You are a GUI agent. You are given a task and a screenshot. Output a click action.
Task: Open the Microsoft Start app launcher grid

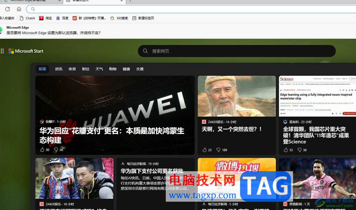pos(2,51)
